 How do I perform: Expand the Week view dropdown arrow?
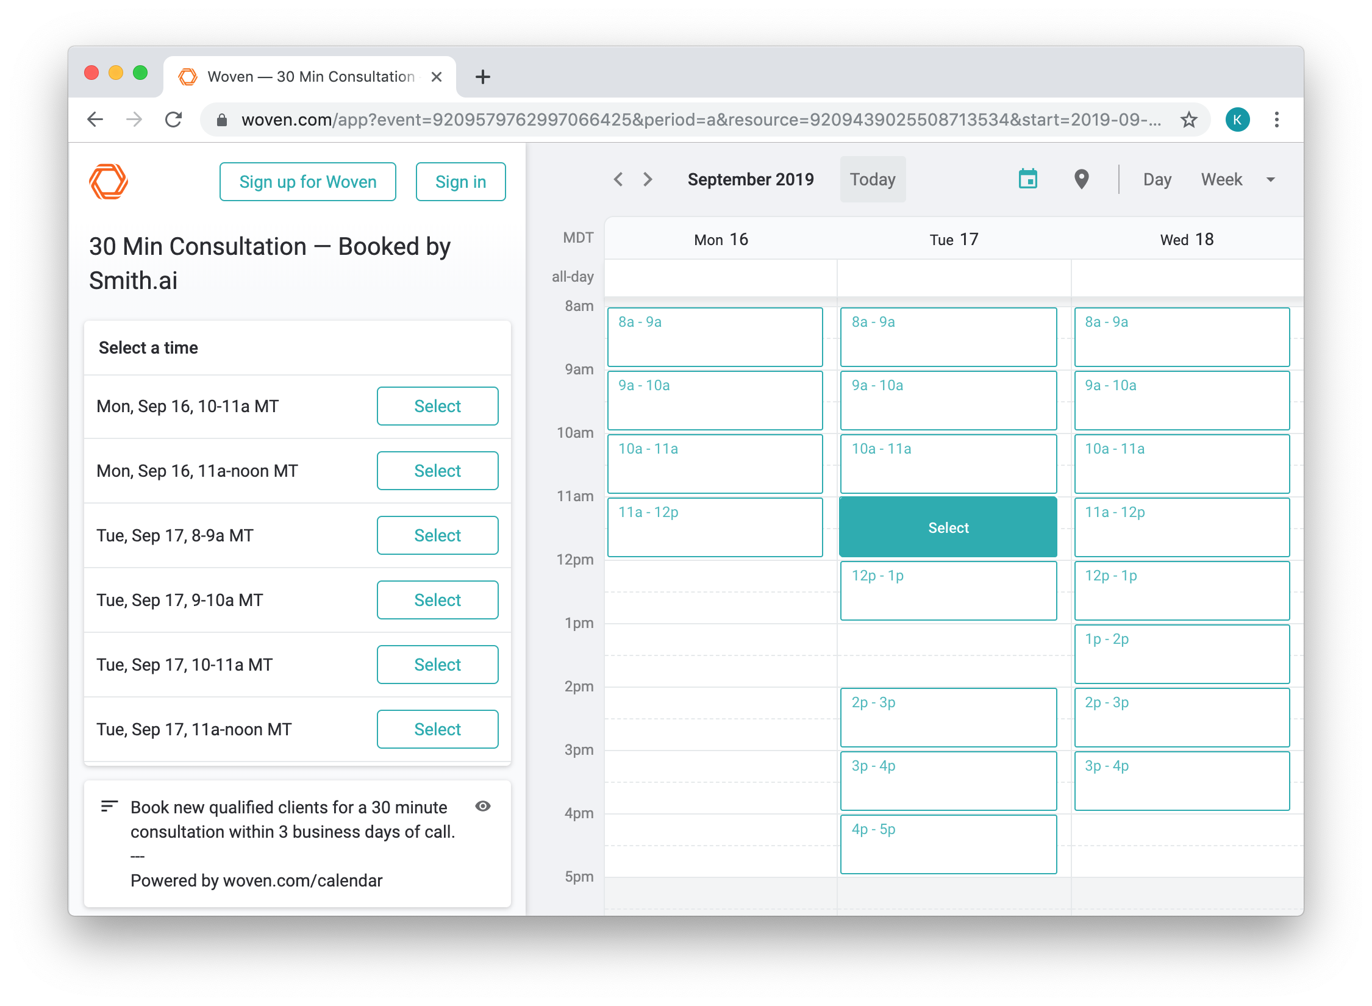pyautogui.click(x=1271, y=180)
